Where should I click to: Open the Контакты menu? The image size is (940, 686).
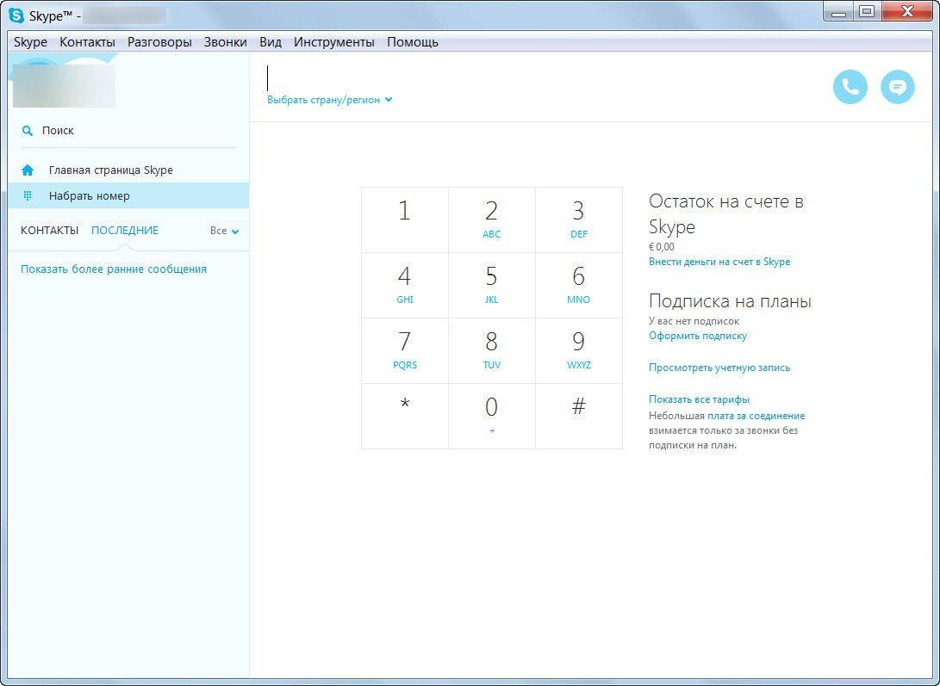(x=88, y=42)
